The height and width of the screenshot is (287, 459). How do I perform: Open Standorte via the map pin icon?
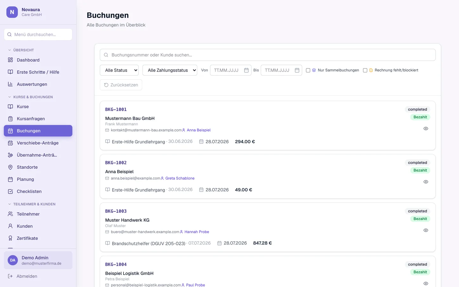(x=10, y=167)
